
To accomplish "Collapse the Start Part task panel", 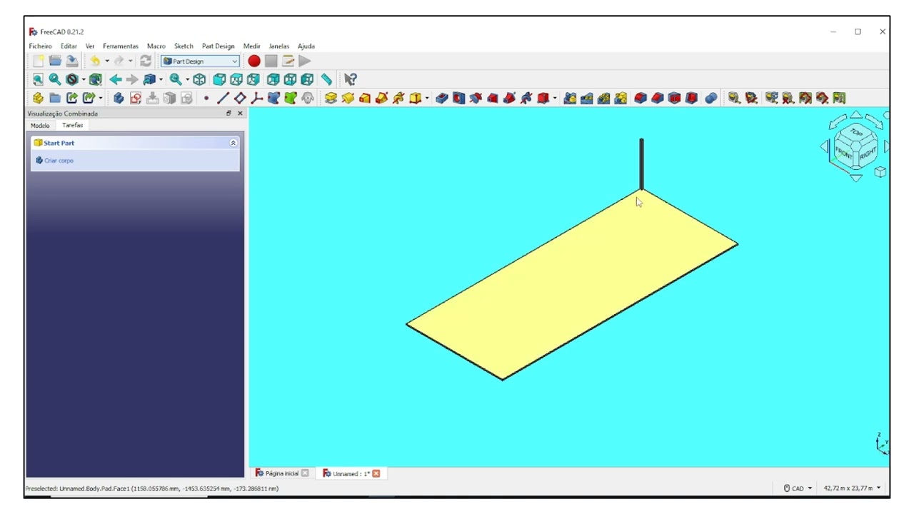I will click(x=233, y=143).
